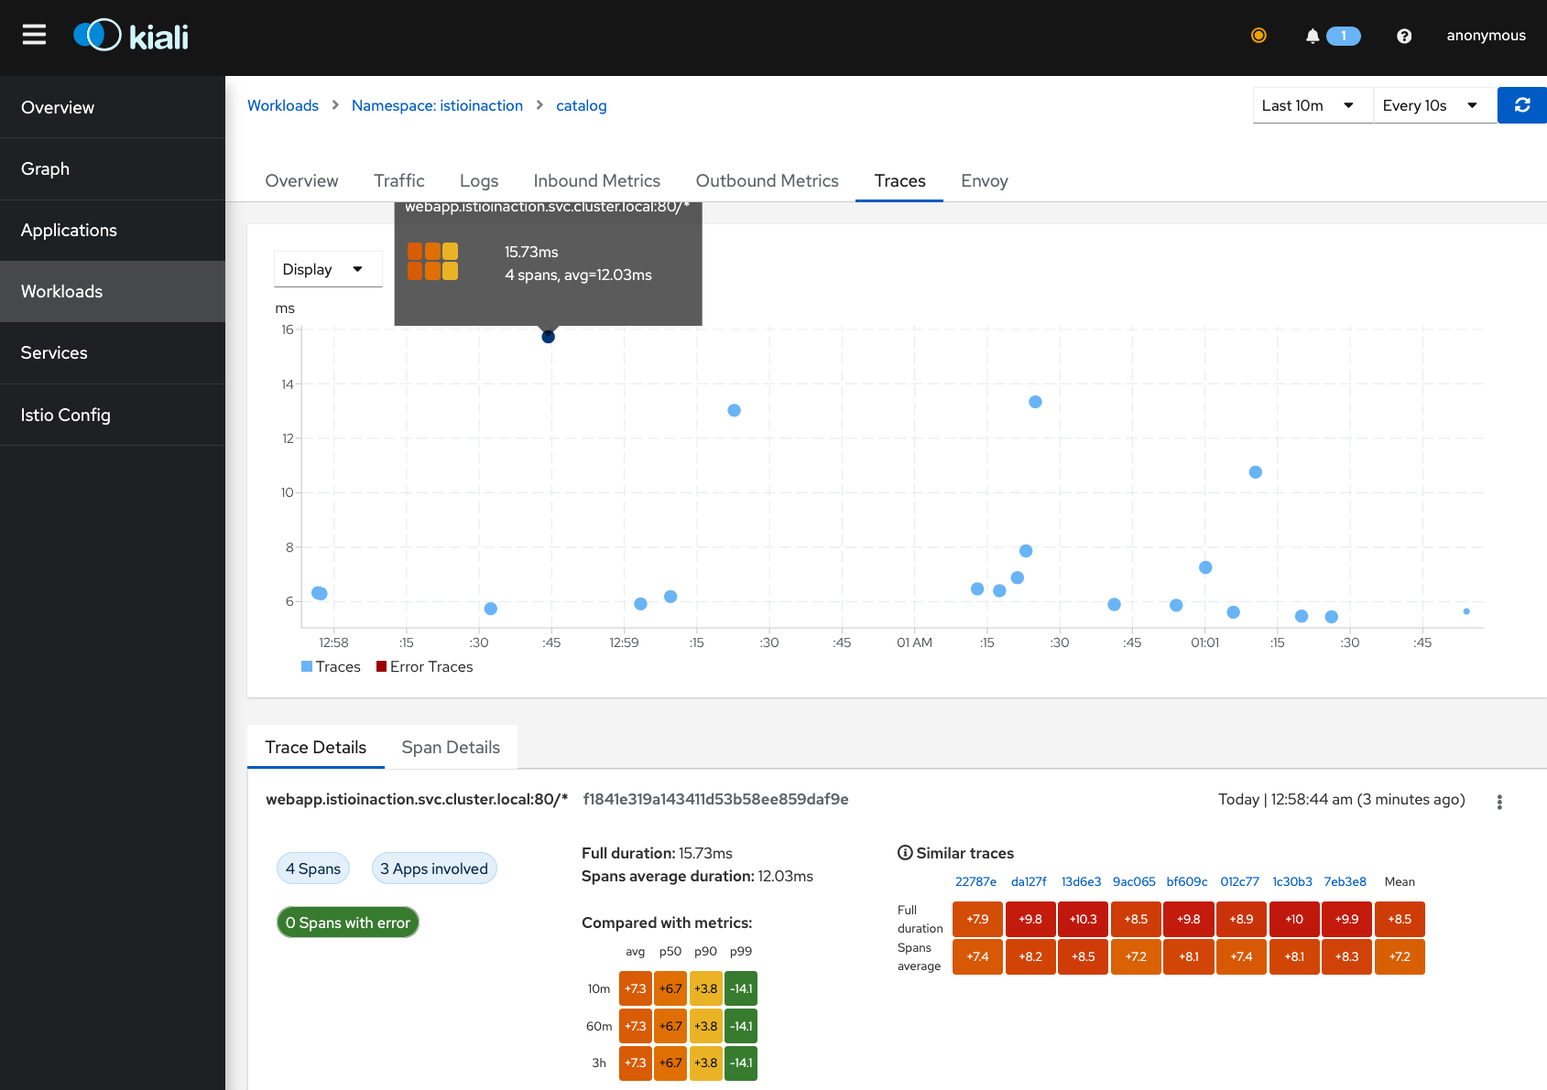This screenshot has width=1547, height=1090.
Task: Click the anonymous user label
Action: click(1486, 36)
